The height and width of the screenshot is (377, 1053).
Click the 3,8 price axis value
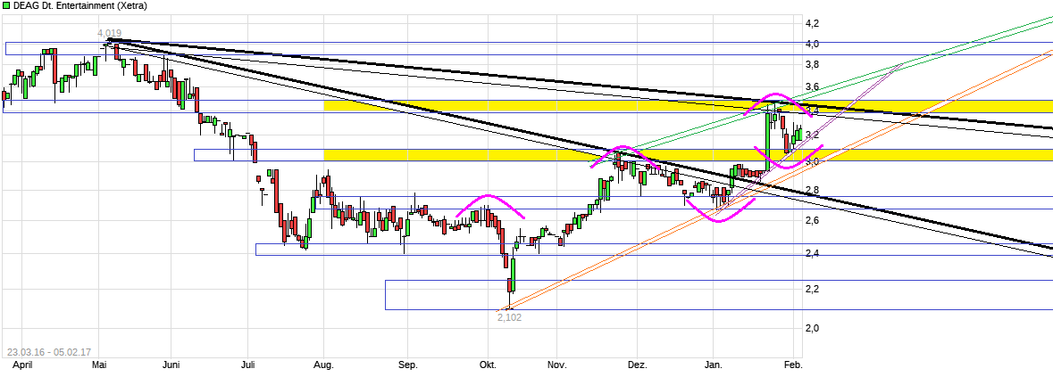click(812, 64)
